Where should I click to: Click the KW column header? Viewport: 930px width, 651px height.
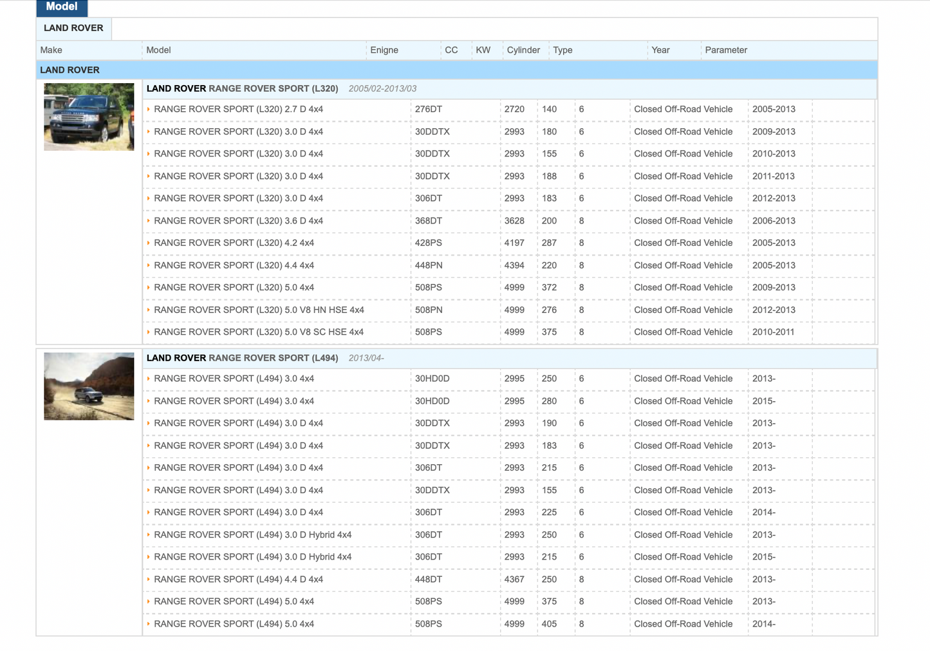pos(483,50)
